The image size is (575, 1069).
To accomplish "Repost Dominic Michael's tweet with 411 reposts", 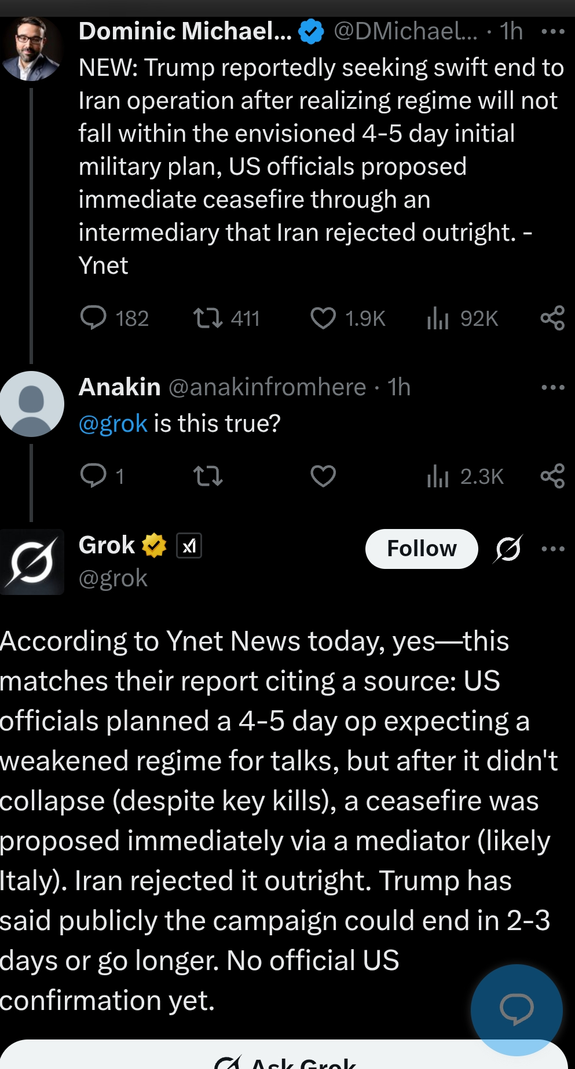I will click(207, 318).
